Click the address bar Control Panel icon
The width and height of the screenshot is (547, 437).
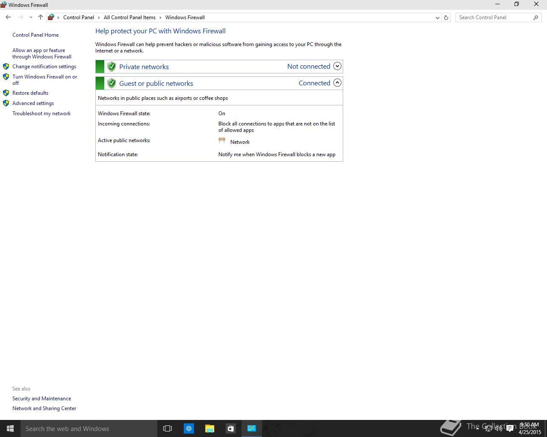pyautogui.click(x=51, y=17)
